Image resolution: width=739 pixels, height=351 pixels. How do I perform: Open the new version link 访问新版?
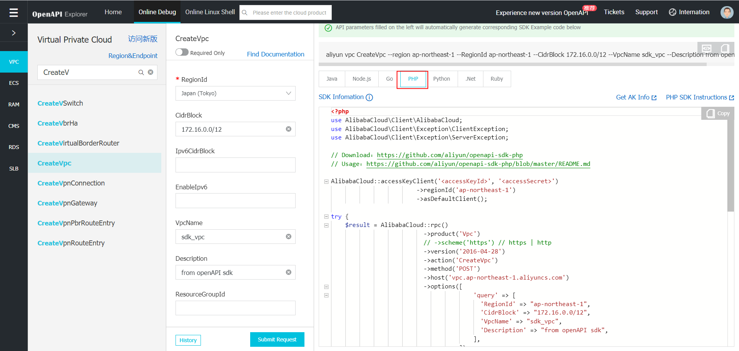click(x=143, y=39)
